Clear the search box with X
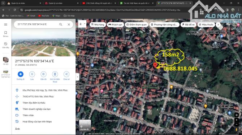 [69, 24]
